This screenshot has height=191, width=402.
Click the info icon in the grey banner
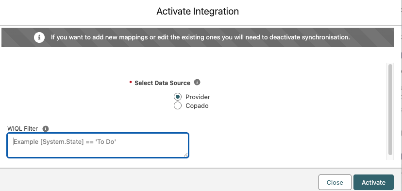(x=39, y=37)
